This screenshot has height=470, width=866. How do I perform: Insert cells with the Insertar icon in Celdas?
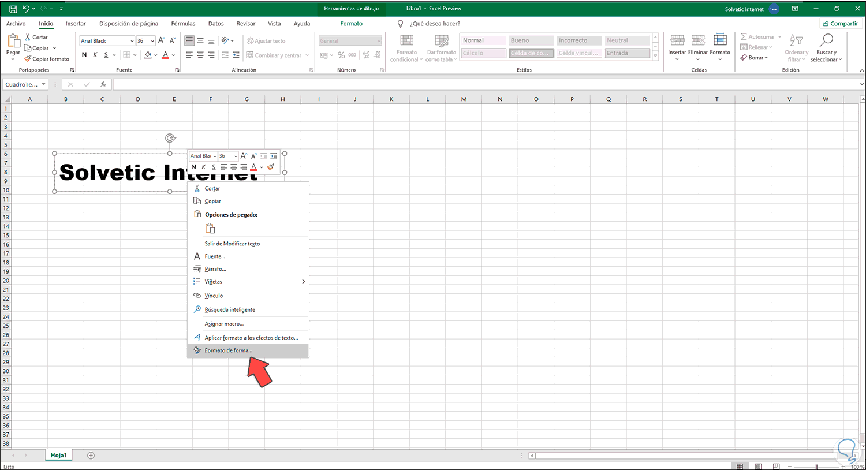pos(677,40)
